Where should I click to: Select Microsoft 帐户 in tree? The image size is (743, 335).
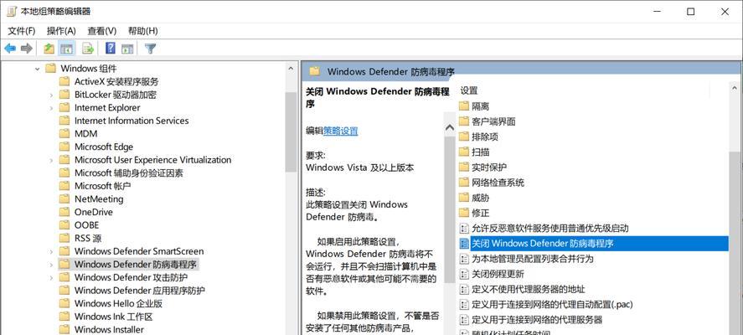tap(102, 186)
